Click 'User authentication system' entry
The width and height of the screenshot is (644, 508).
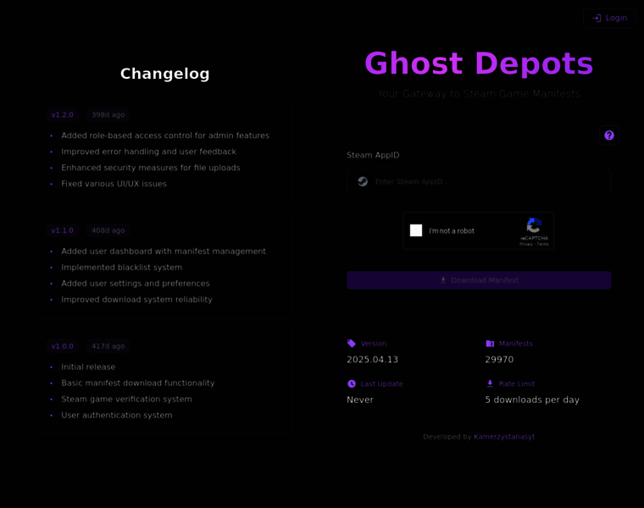pyautogui.click(x=117, y=415)
